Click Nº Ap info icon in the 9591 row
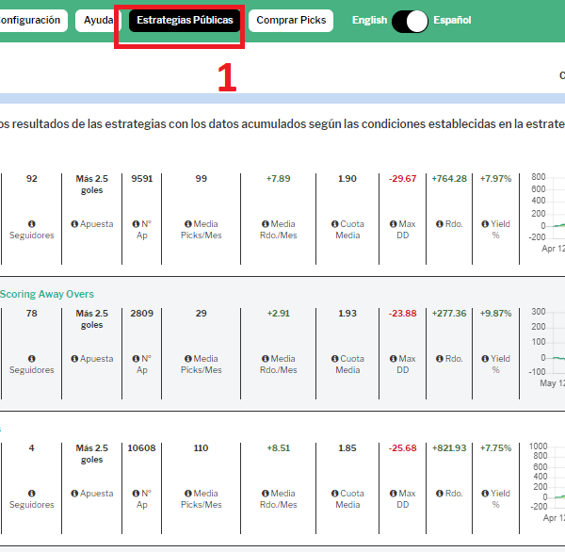 pyautogui.click(x=136, y=224)
